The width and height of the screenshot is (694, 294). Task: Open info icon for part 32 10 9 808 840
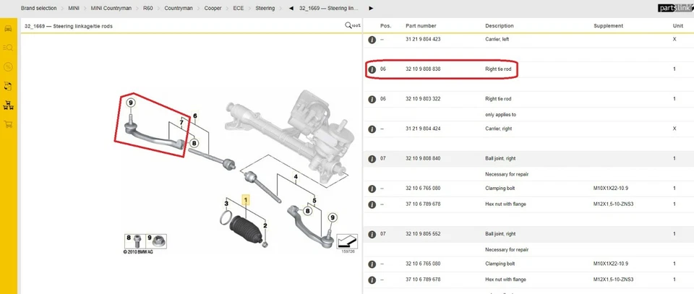[x=372, y=159]
